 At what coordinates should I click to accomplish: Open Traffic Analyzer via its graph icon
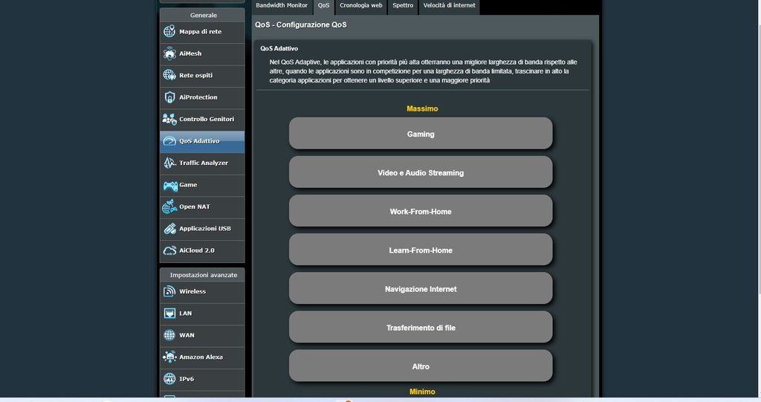point(169,163)
